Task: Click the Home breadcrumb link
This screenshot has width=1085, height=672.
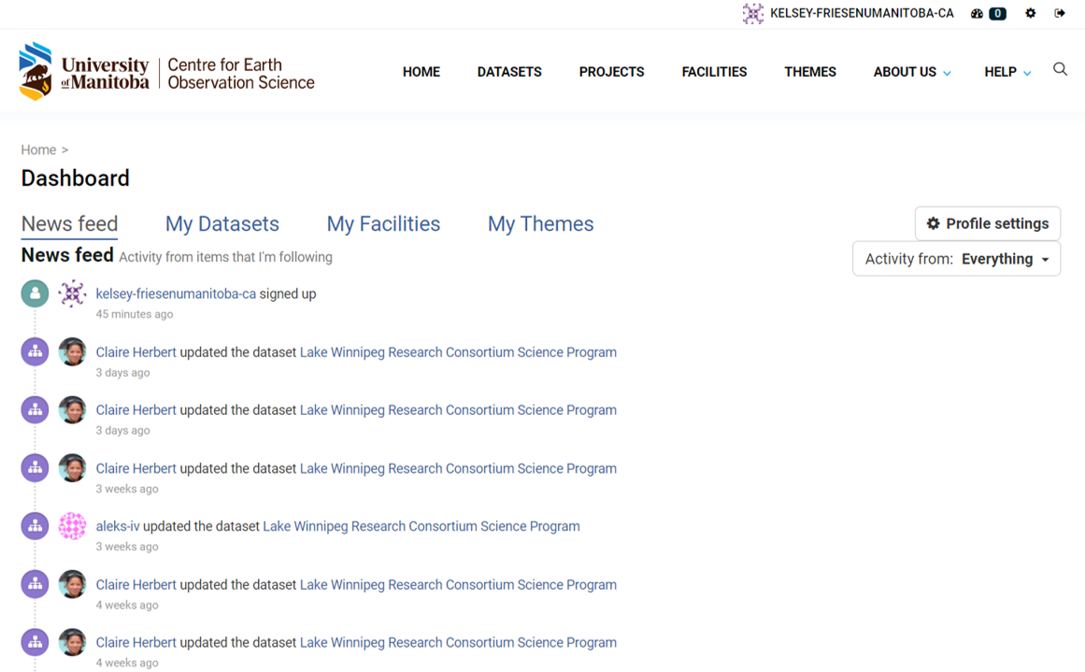Action: pyautogui.click(x=38, y=150)
